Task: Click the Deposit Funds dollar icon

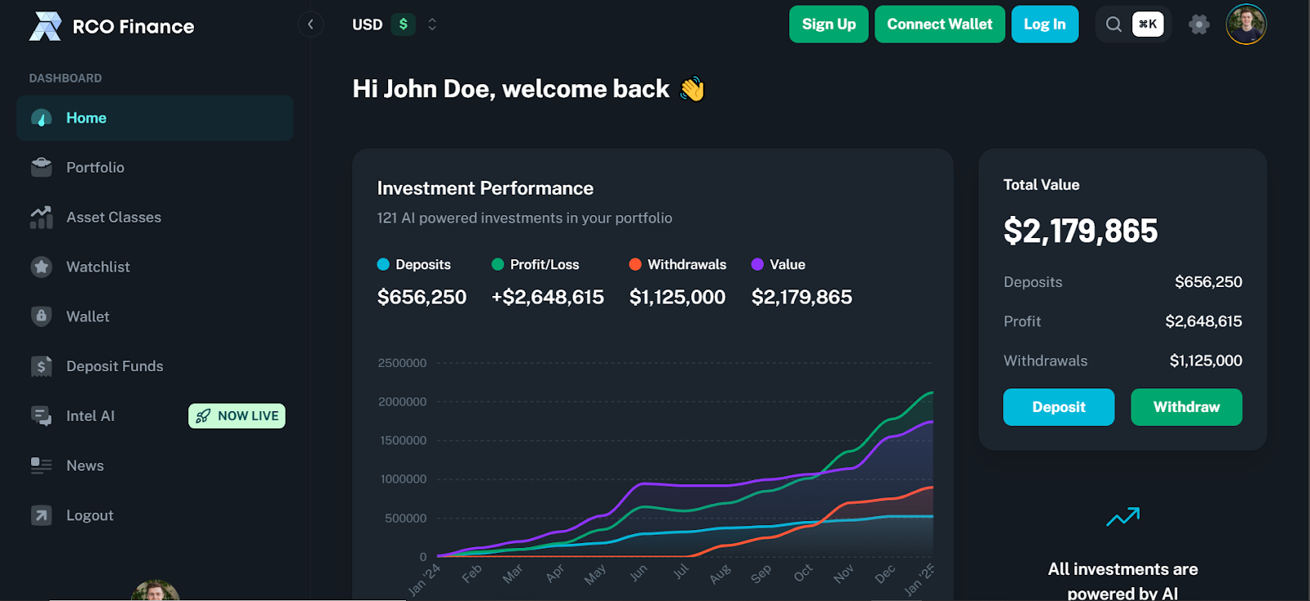Action: click(41, 366)
